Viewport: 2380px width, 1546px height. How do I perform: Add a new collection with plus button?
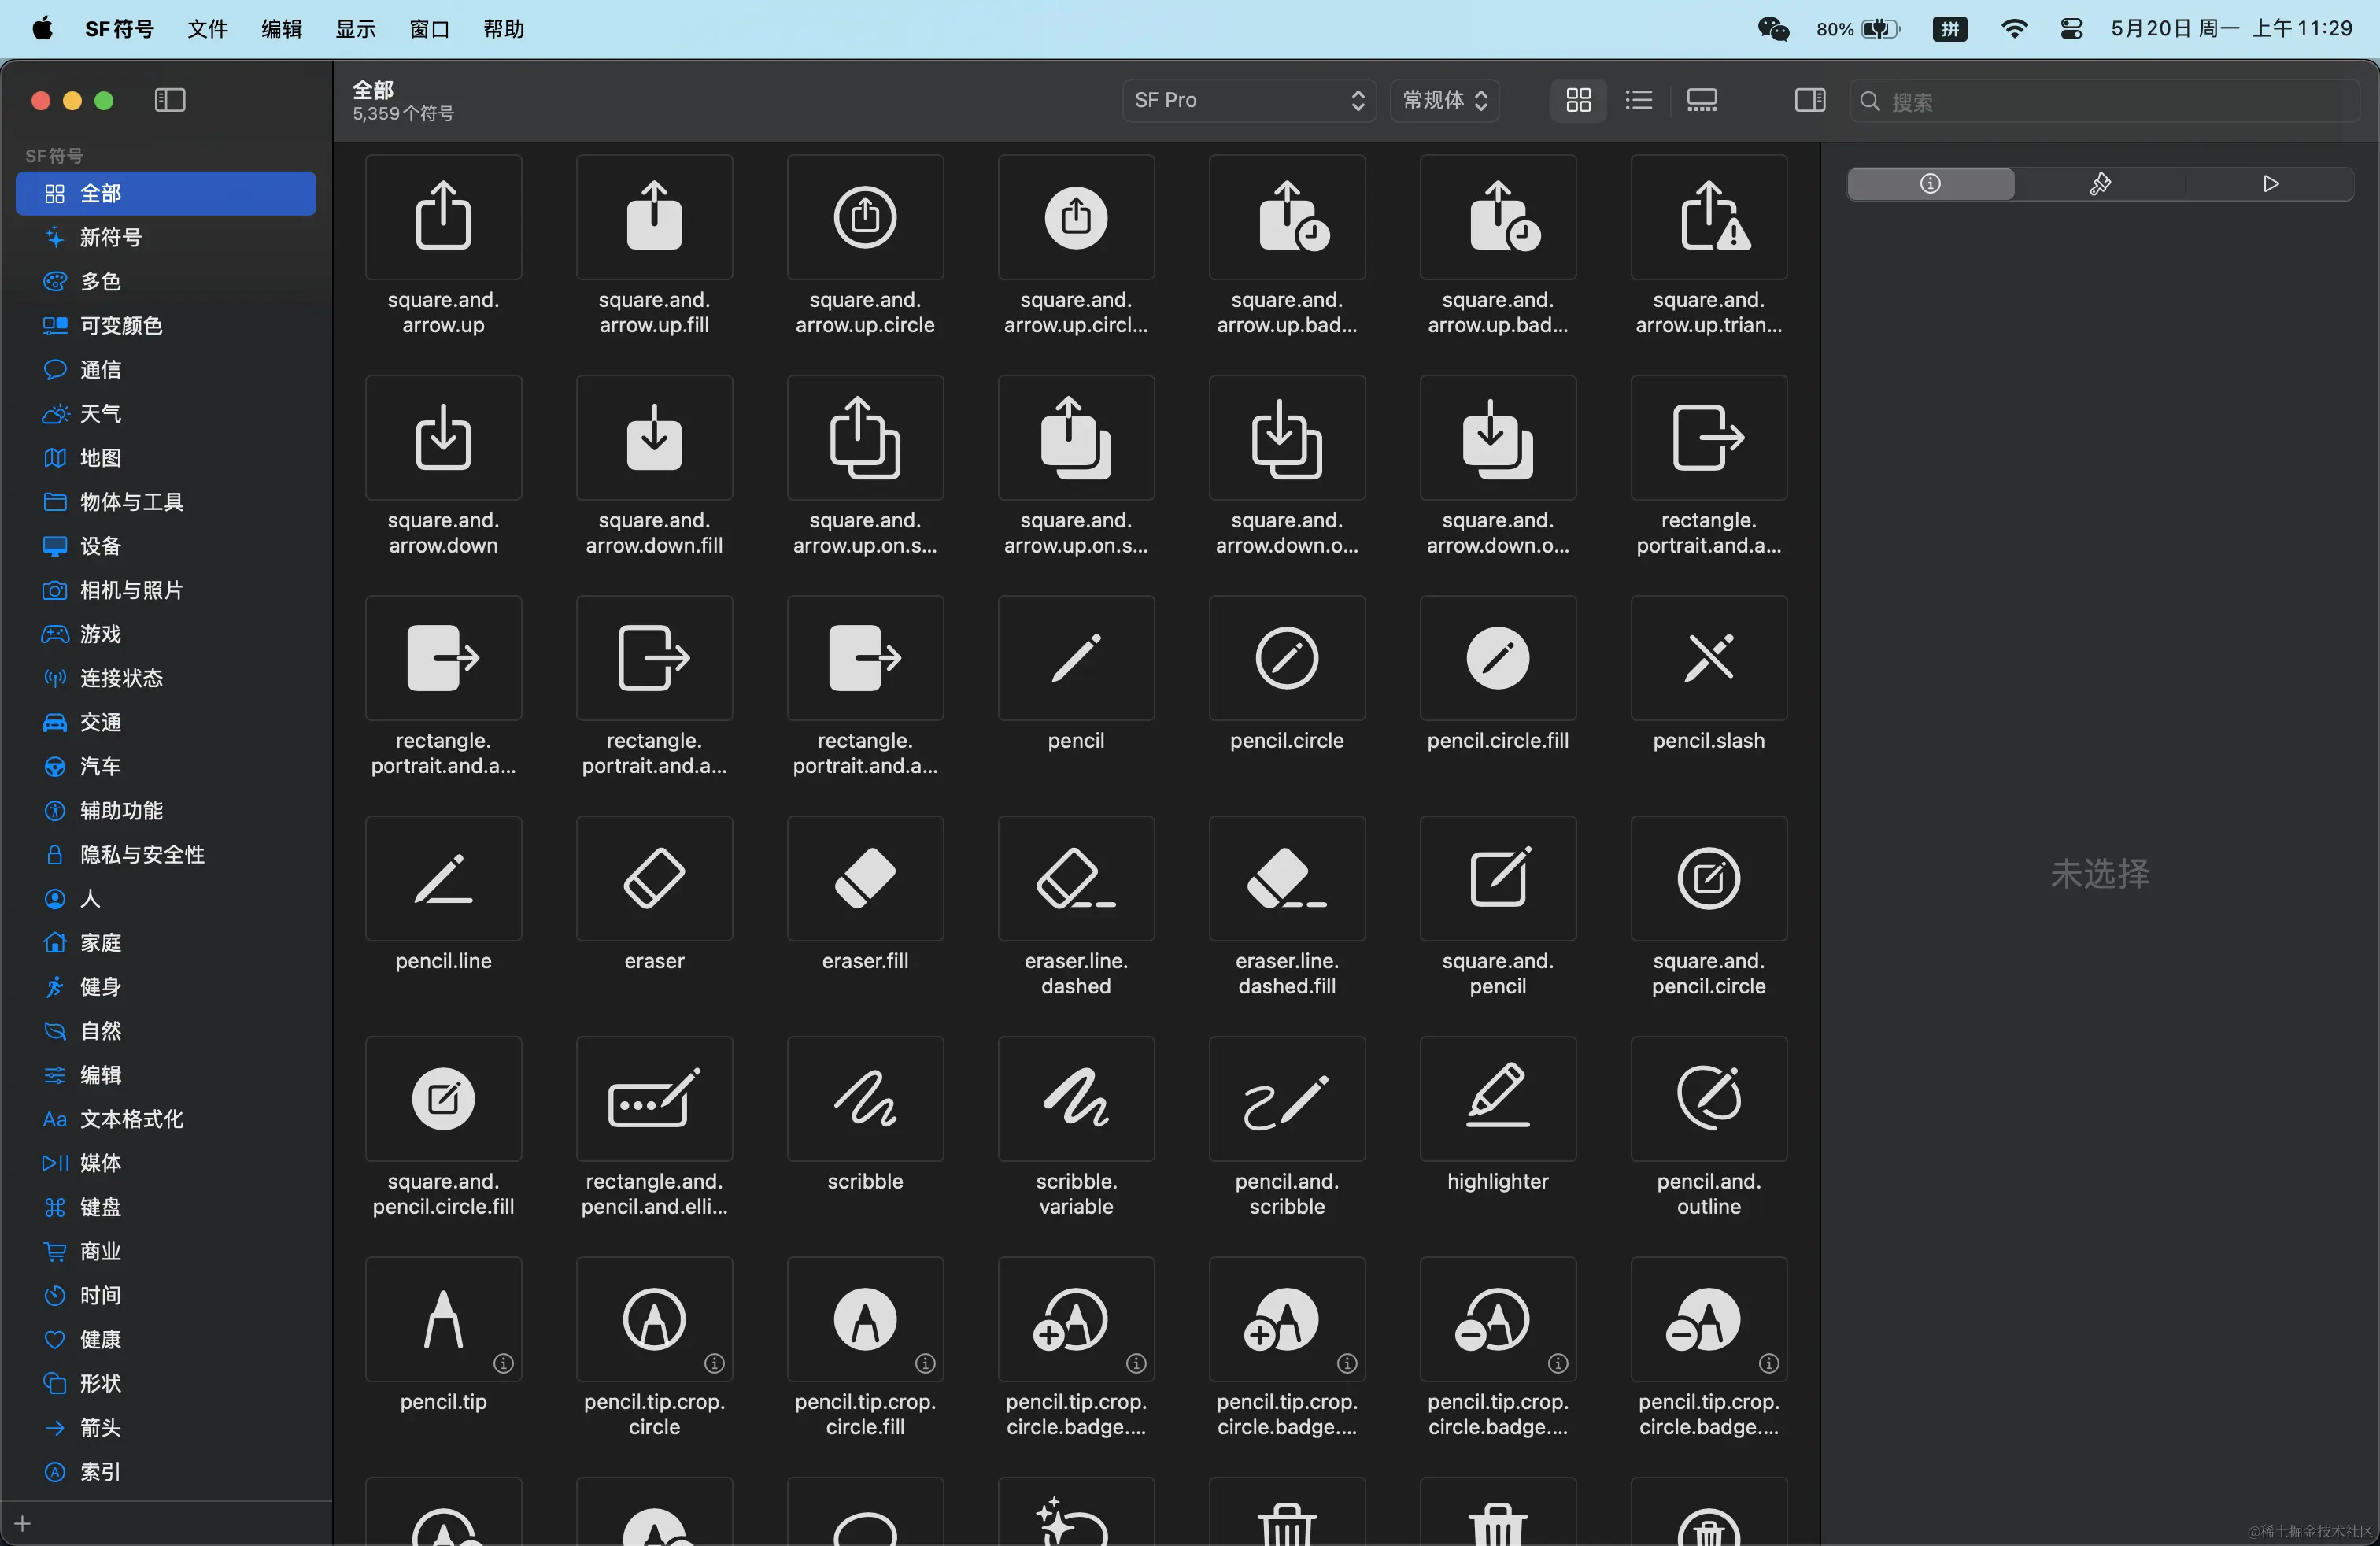click(x=23, y=1523)
